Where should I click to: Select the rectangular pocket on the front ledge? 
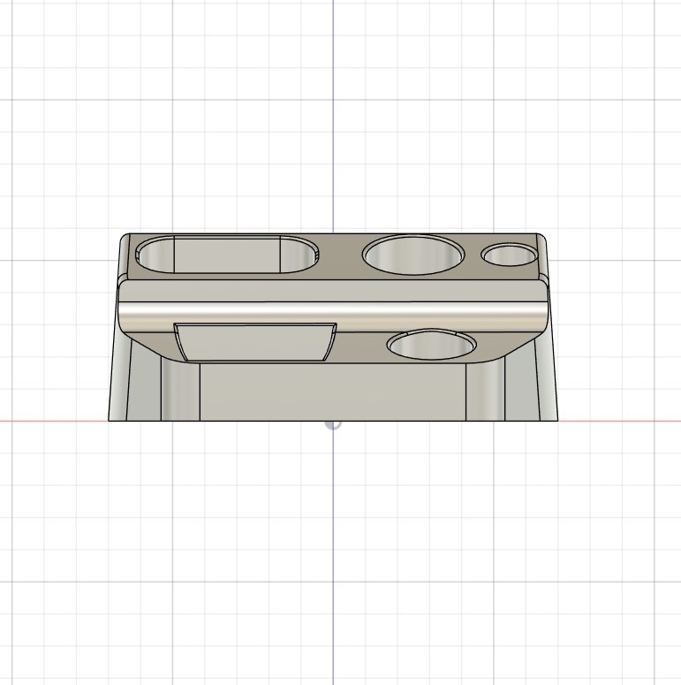point(254,343)
